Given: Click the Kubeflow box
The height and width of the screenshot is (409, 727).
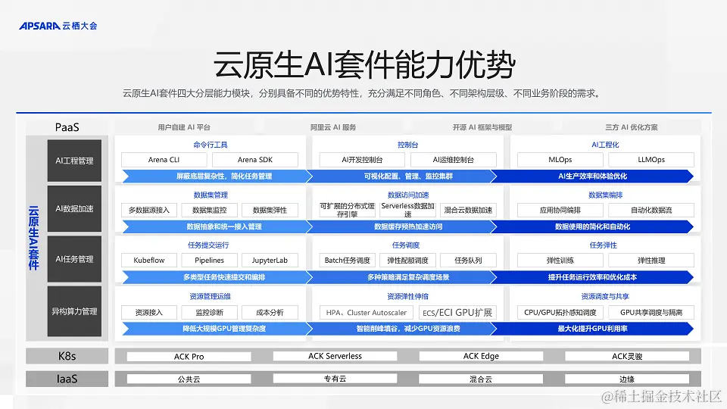Looking at the screenshot, I should coord(149,260).
